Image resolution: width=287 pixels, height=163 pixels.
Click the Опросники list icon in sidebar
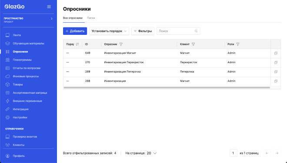point(7,52)
